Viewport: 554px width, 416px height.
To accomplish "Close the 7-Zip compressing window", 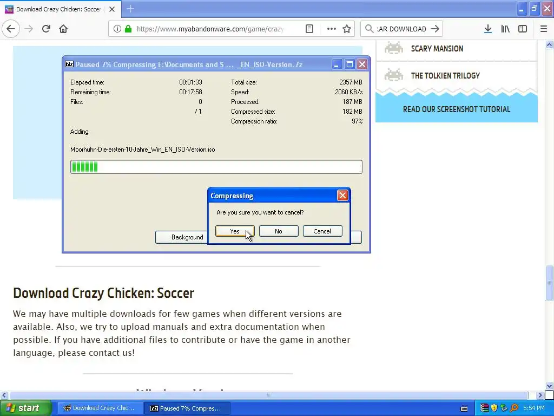I will point(362,64).
